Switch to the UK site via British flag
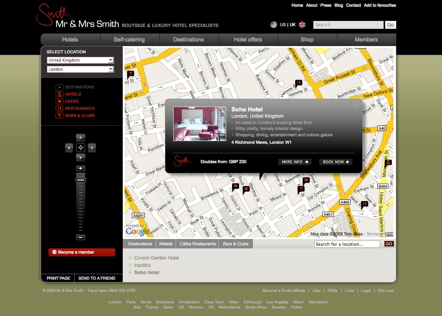 [x=302, y=24]
